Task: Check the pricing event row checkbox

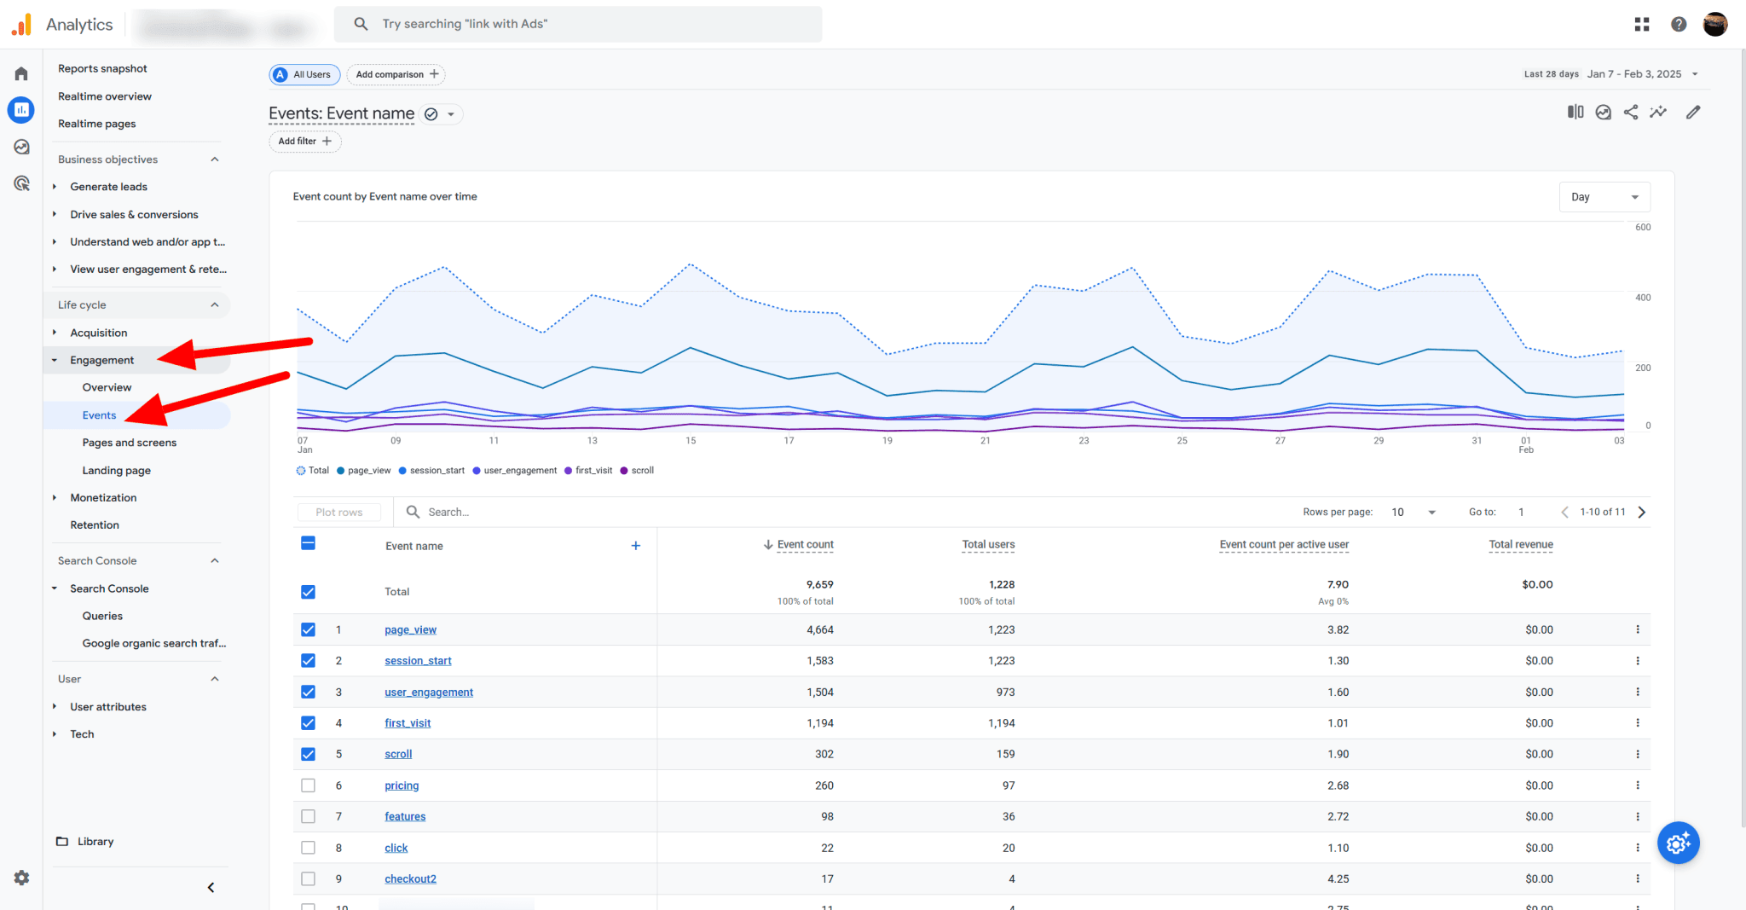Action: [308, 785]
